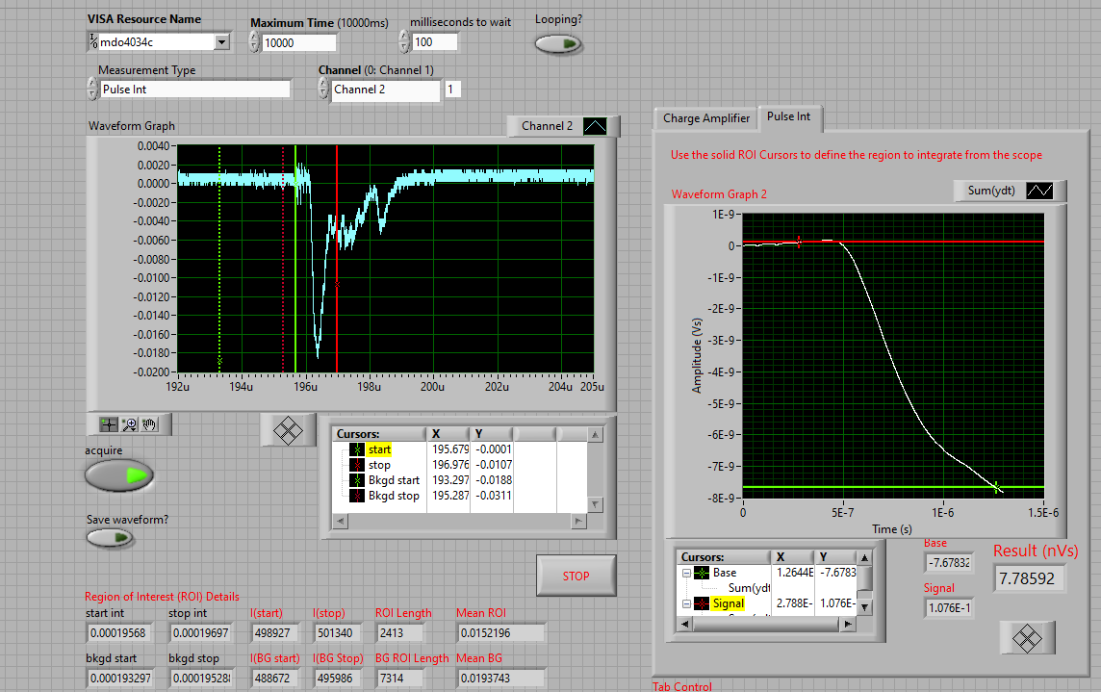This screenshot has height=692, width=1101.
Task: Select the crosshair cursor tool in graph palette
Action: click(x=109, y=423)
